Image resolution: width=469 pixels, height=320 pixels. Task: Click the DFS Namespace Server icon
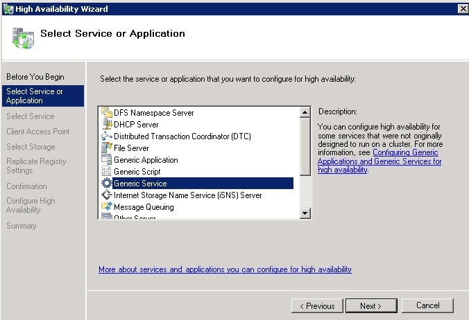106,113
